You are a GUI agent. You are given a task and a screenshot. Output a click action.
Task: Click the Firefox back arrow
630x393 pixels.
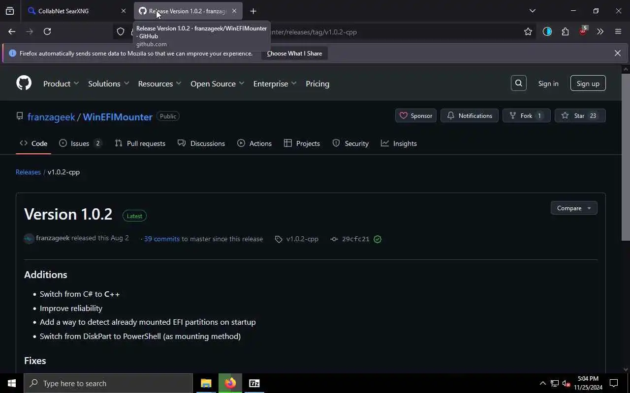point(12,32)
